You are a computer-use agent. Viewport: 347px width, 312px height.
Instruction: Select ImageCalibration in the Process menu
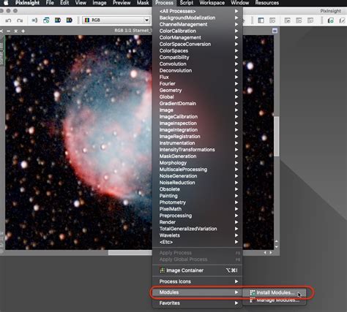pyautogui.click(x=197, y=117)
